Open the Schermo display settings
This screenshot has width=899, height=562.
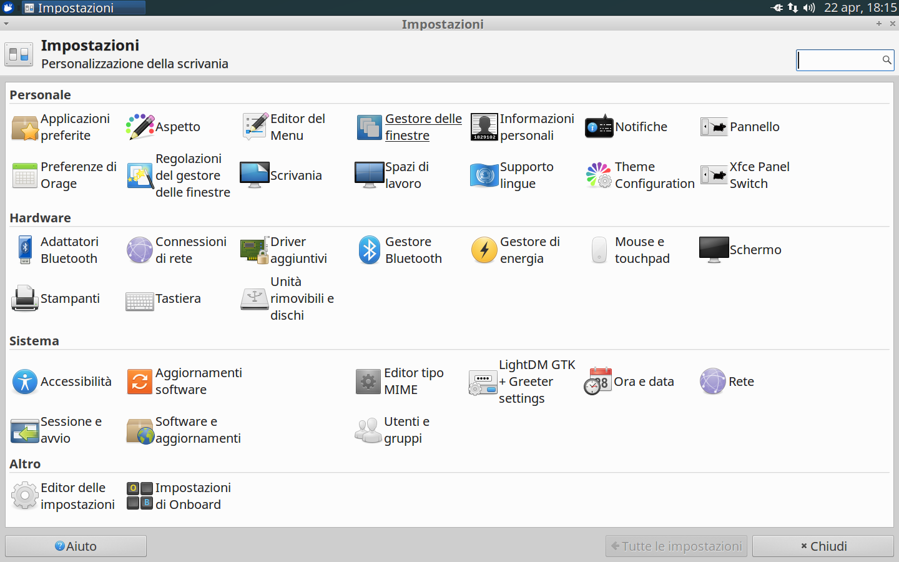(x=714, y=250)
